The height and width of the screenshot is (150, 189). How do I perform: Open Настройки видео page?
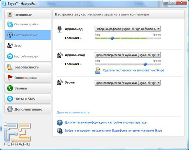click(28, 56)
